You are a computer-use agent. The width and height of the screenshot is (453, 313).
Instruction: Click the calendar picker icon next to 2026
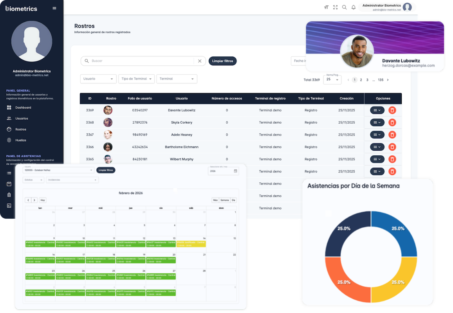[235, 171]
